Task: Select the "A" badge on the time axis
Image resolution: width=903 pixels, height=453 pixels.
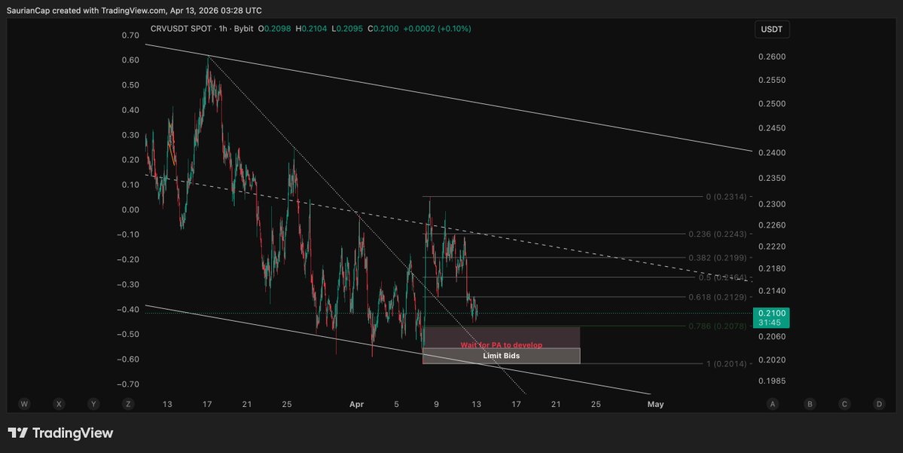Action: [773, 404]
